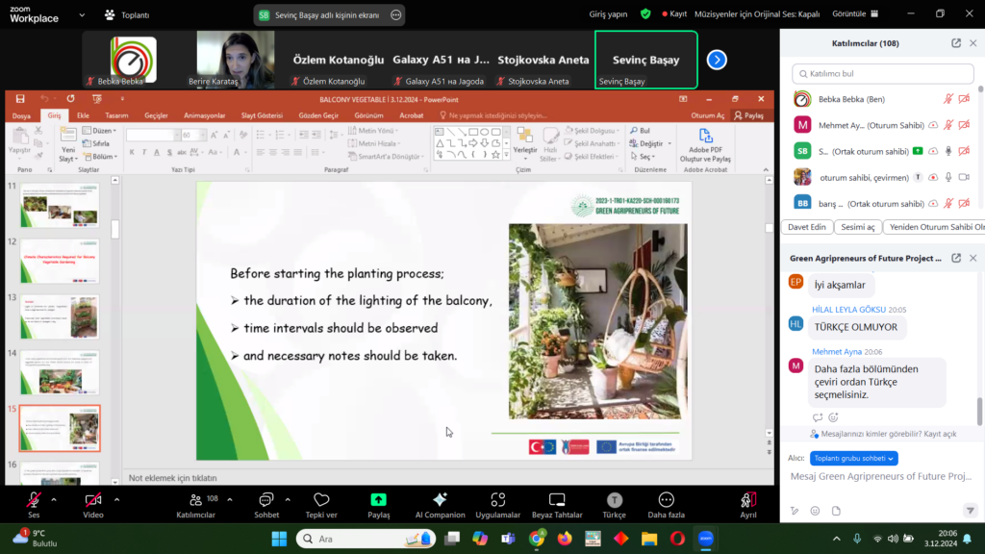The image size is (985, 554).
Task: Click the Davet Edin invite button
Action: (805, 227)
